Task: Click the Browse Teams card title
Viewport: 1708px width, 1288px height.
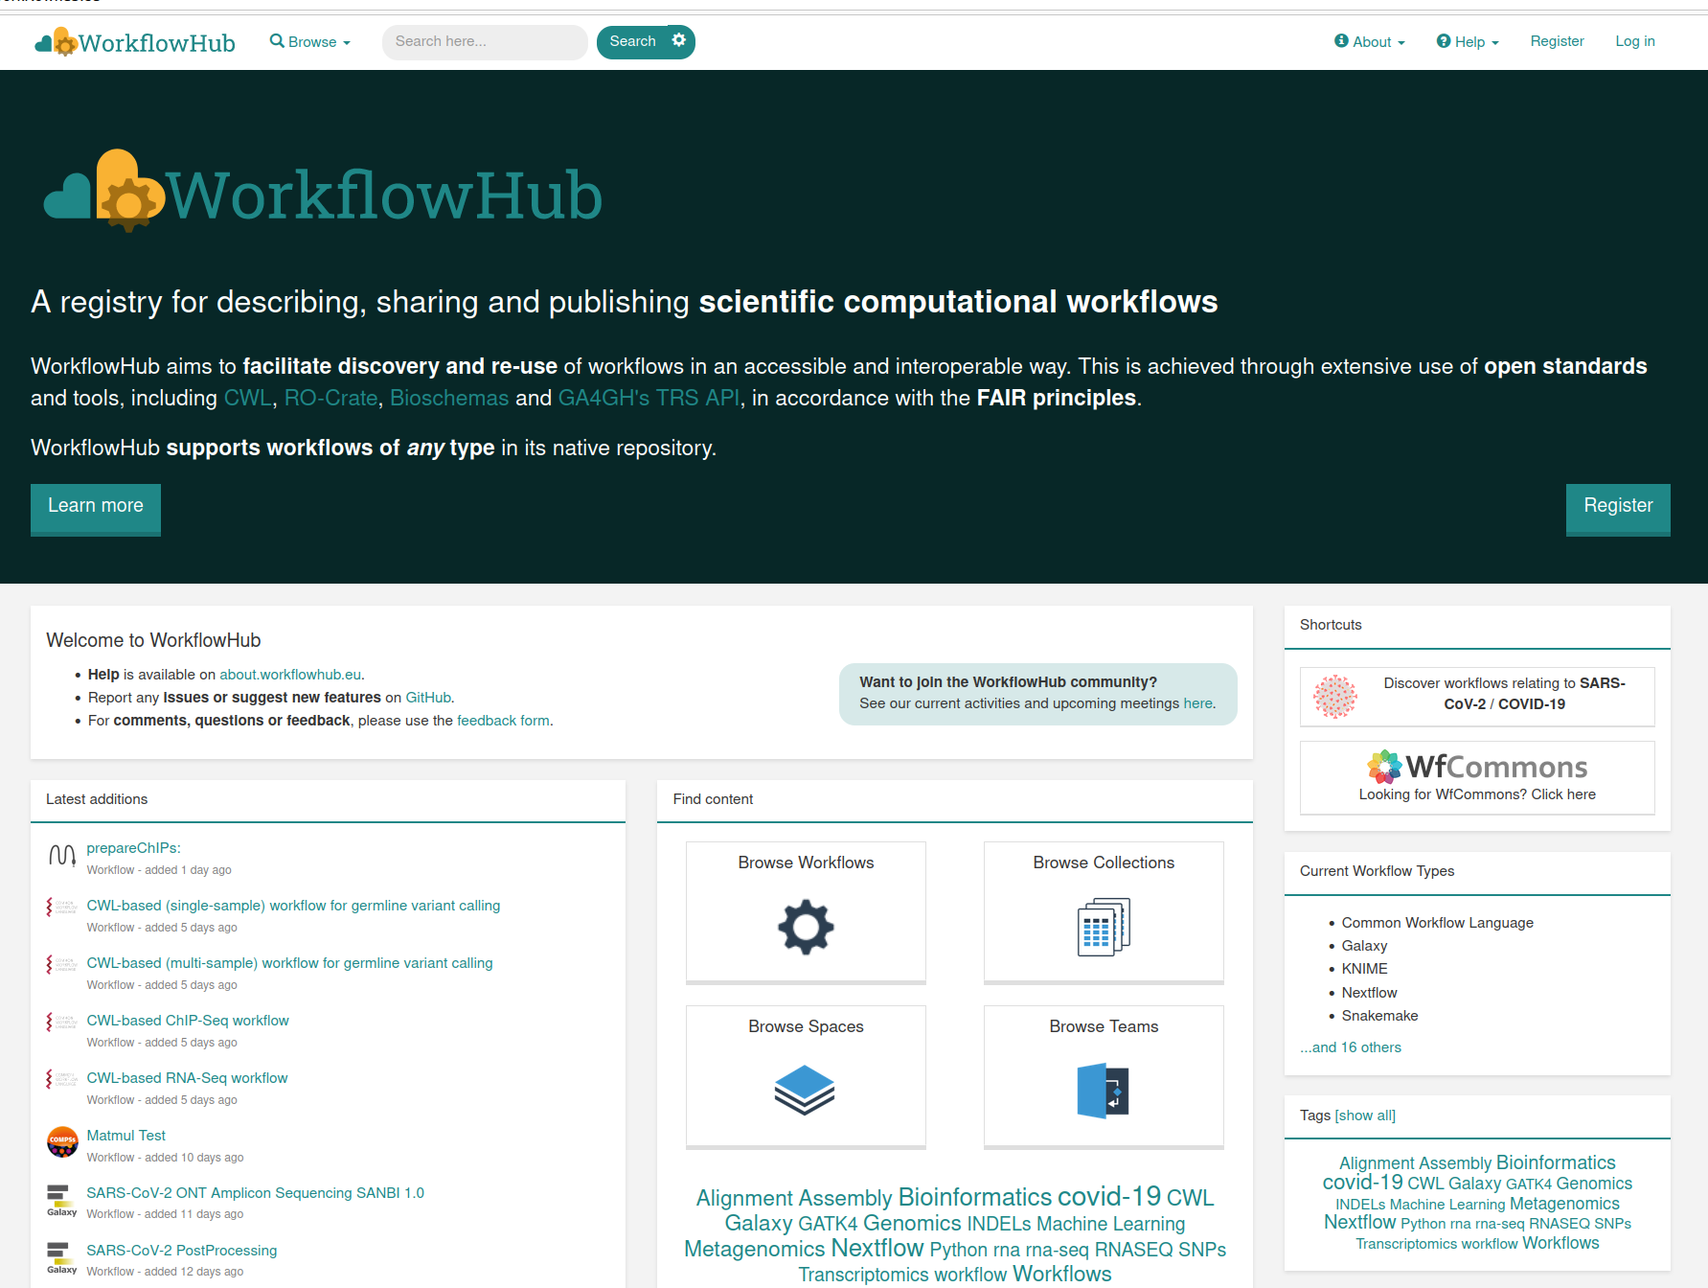Action: coord(1104,1026)
